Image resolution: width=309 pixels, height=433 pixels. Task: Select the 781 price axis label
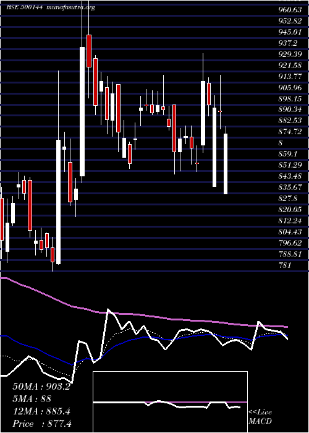(285, 265)
